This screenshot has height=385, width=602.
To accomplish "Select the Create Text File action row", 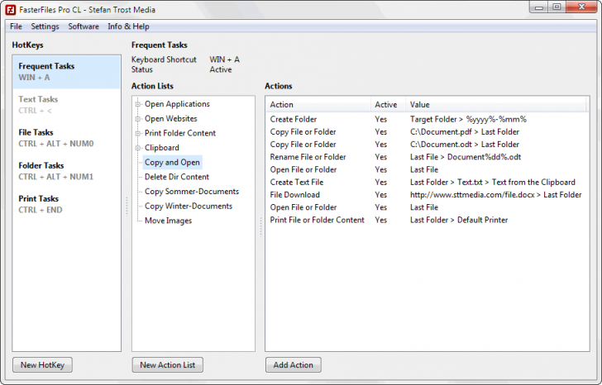I will [x=427, y=182].
